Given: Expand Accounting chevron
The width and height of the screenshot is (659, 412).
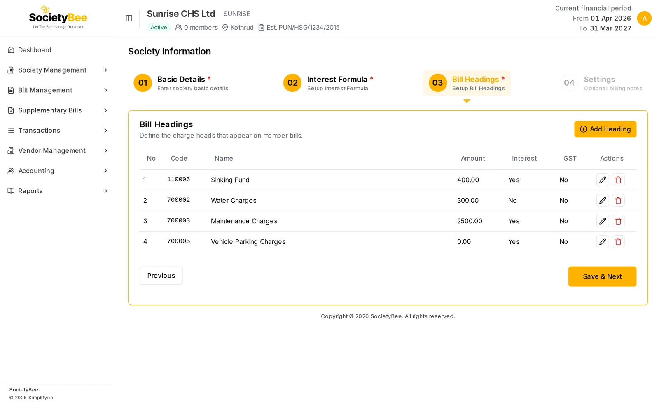Looking at the screenshot, I should tap(106, 171).
